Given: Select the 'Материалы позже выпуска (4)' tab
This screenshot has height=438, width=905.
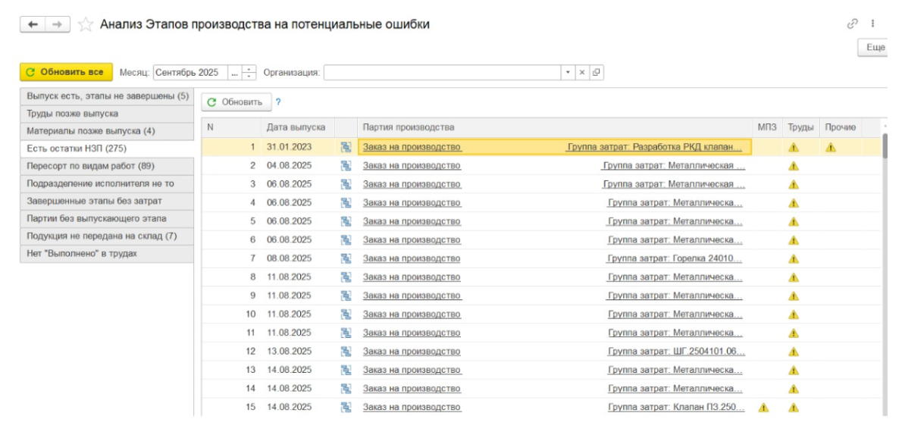Looking at the screenshot, I should [x=108, y=131].
